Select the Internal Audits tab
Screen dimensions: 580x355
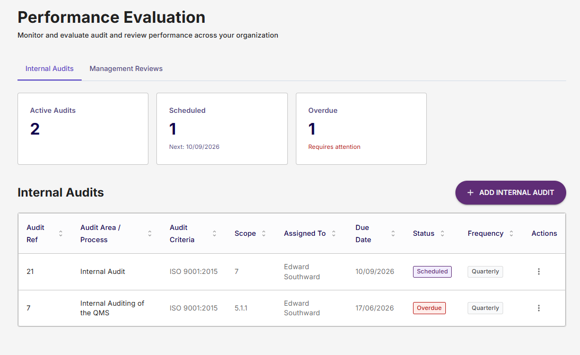49,69
